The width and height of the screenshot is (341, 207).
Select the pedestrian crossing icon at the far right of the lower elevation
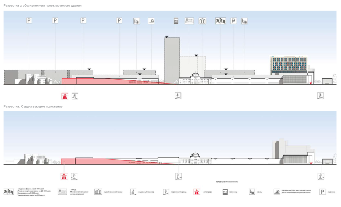coord(321,176)
